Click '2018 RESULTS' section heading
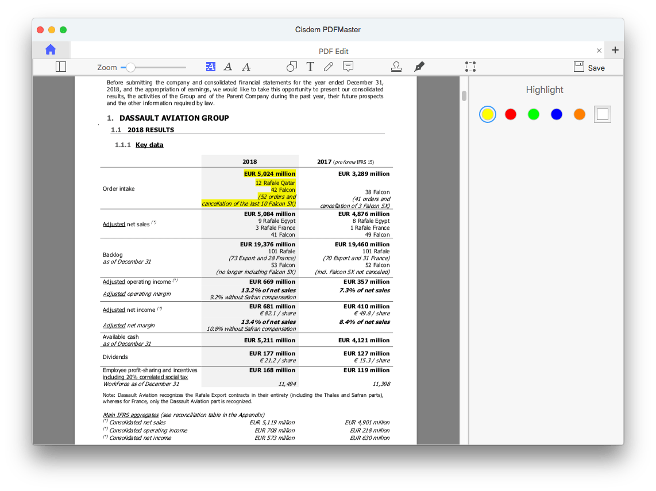This screenshot has height=491, width=656. click(x=151, y=130)
